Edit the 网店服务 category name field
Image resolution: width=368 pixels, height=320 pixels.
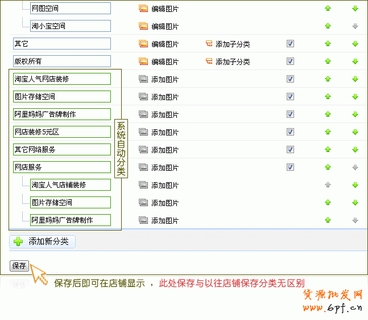coord(61,167)
